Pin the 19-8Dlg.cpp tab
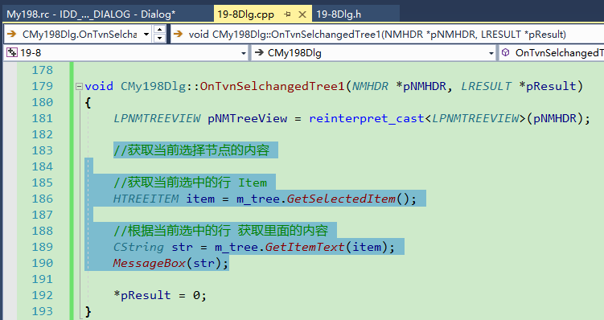This screenshot has height=320, width=604. click(x=287, y=14)
